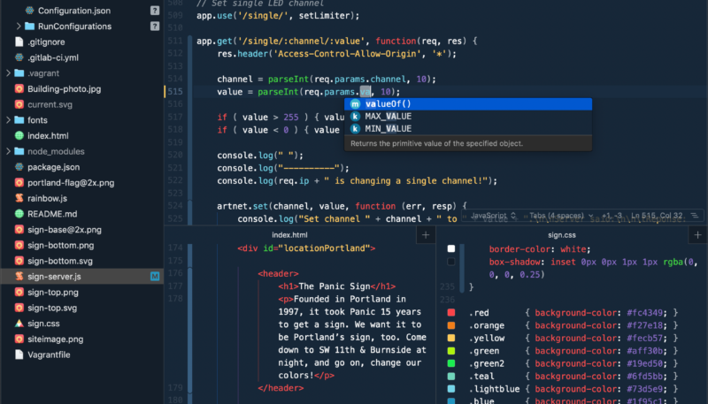Click the index.html globe icon in sidebar

coord(19,135)
